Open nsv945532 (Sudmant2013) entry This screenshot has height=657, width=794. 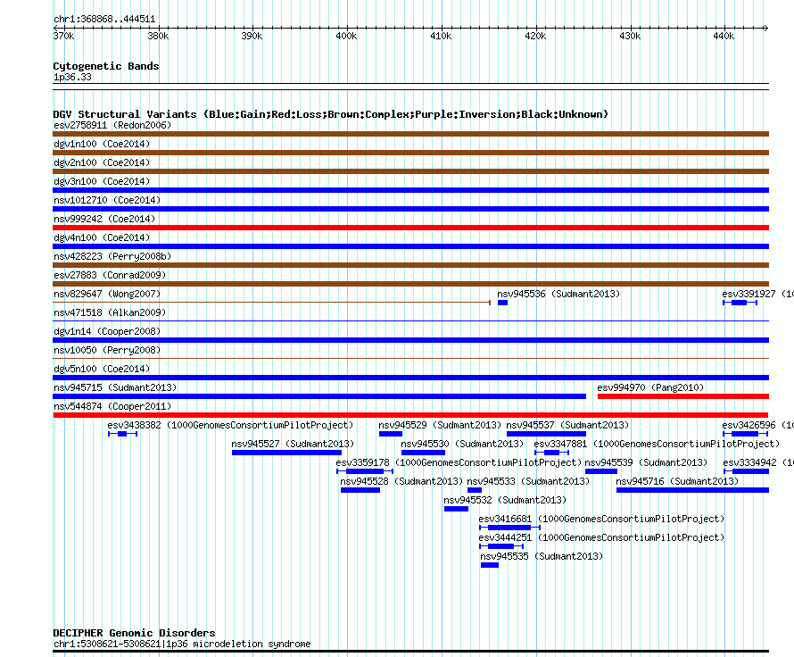[x=504, y=500]
